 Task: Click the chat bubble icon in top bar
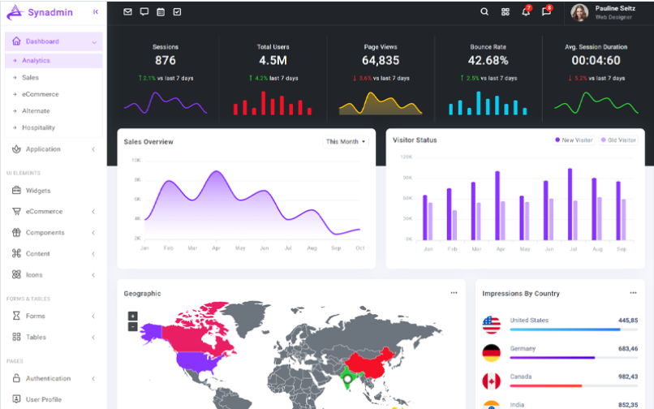coord(144,12)
